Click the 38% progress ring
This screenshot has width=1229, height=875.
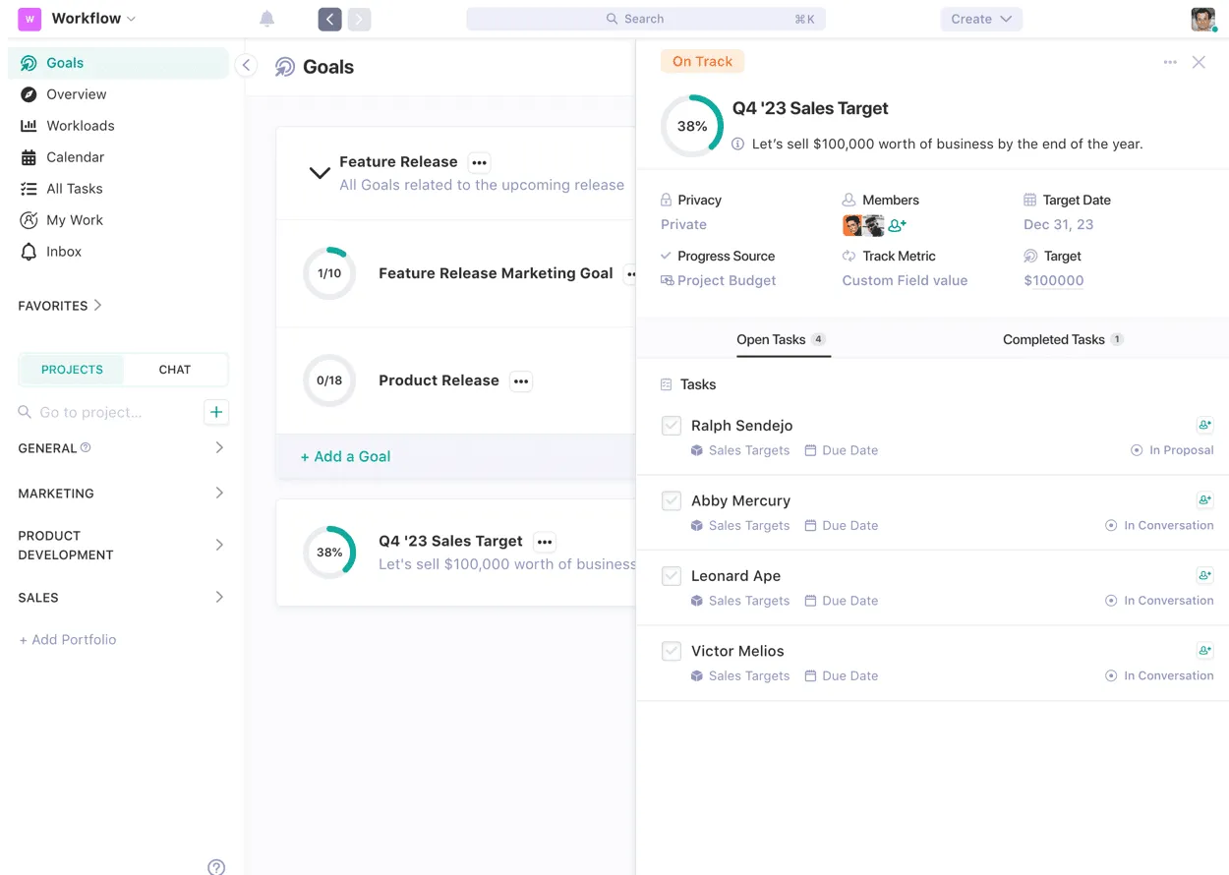pos(691,126)
